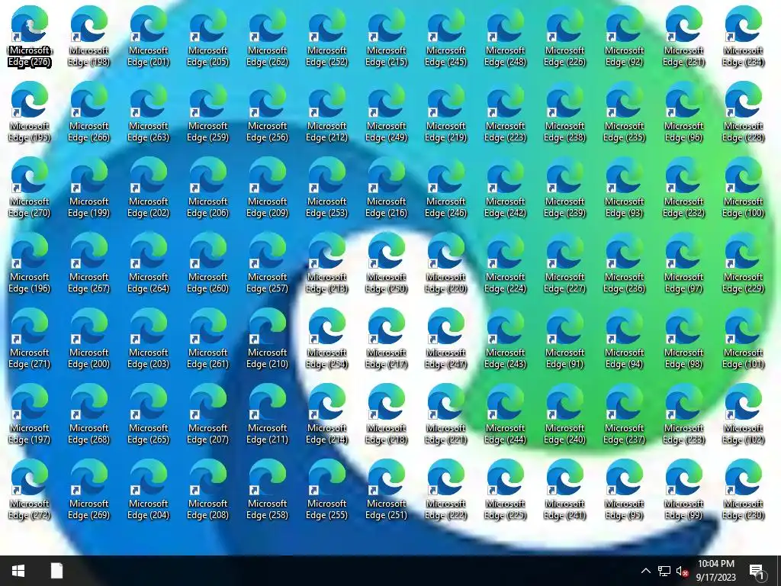
Task: Select Microsoft Edge (261) shortcut
Action: [x=207, y=338]
